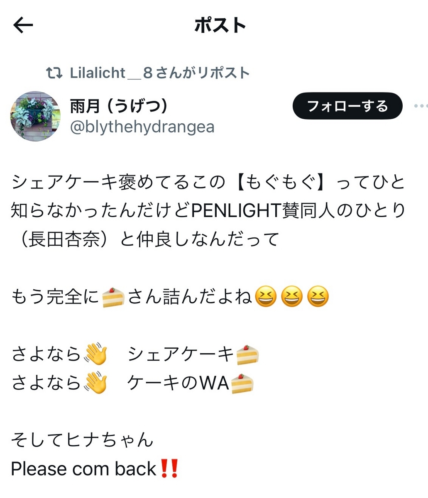Tap the last laughing face emoji
The height and width of the screenshot is (498, 428).
pos(318,297)
